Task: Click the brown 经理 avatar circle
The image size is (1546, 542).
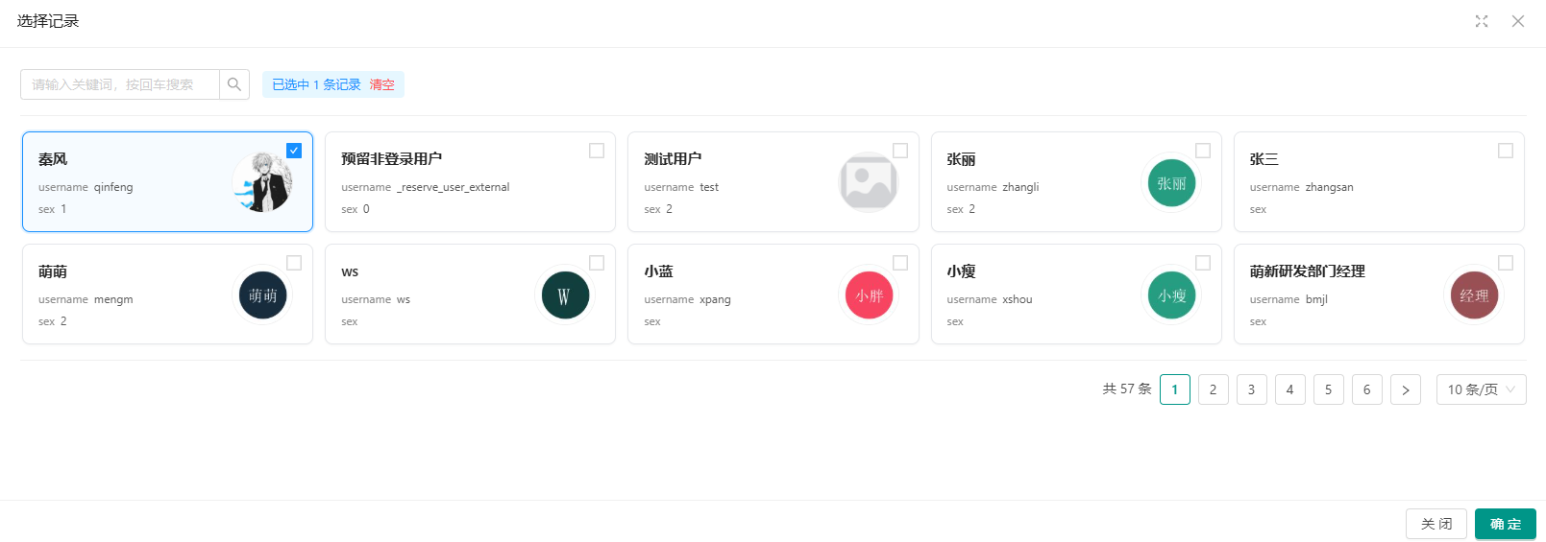Action: 1474,295
